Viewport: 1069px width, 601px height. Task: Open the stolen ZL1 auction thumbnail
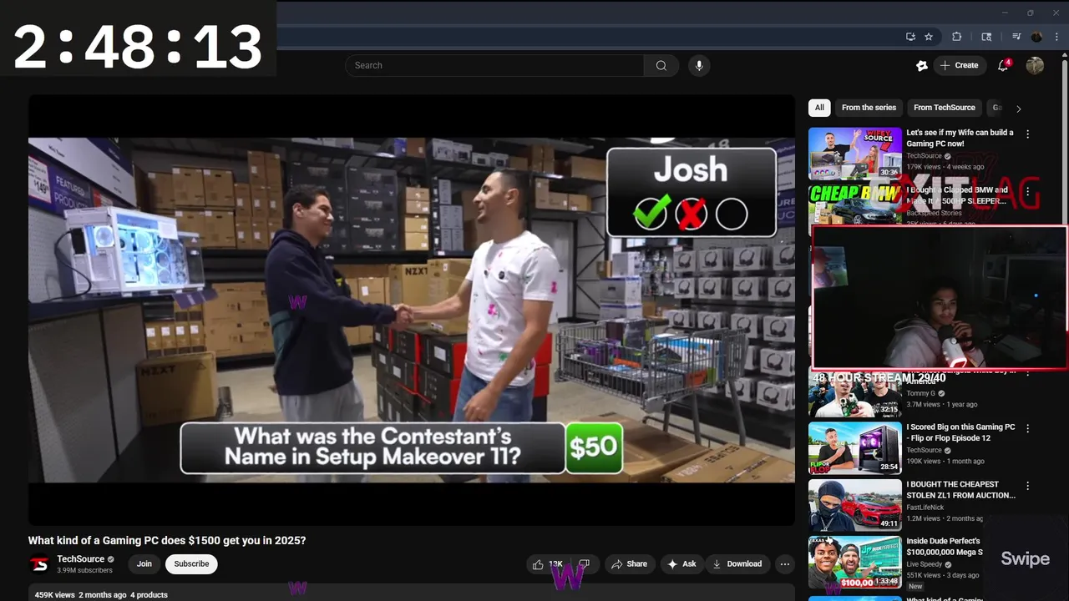pyautogui.click(x=855, y=506)
